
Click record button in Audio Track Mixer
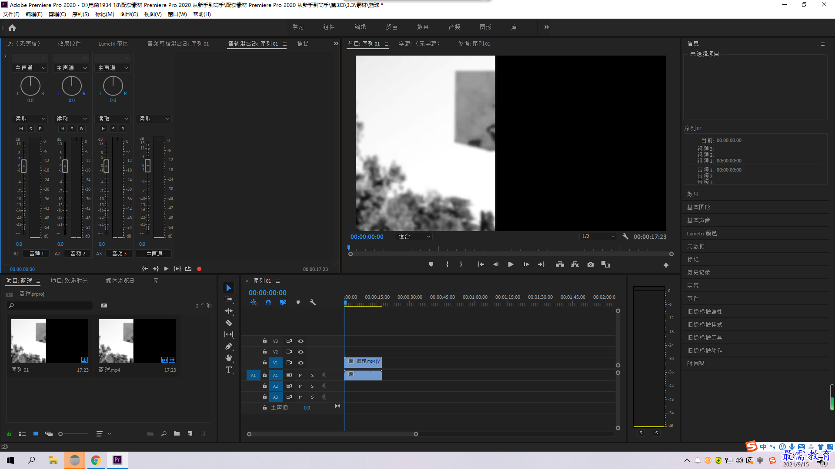pyautogui.click(x=199, y=269)
